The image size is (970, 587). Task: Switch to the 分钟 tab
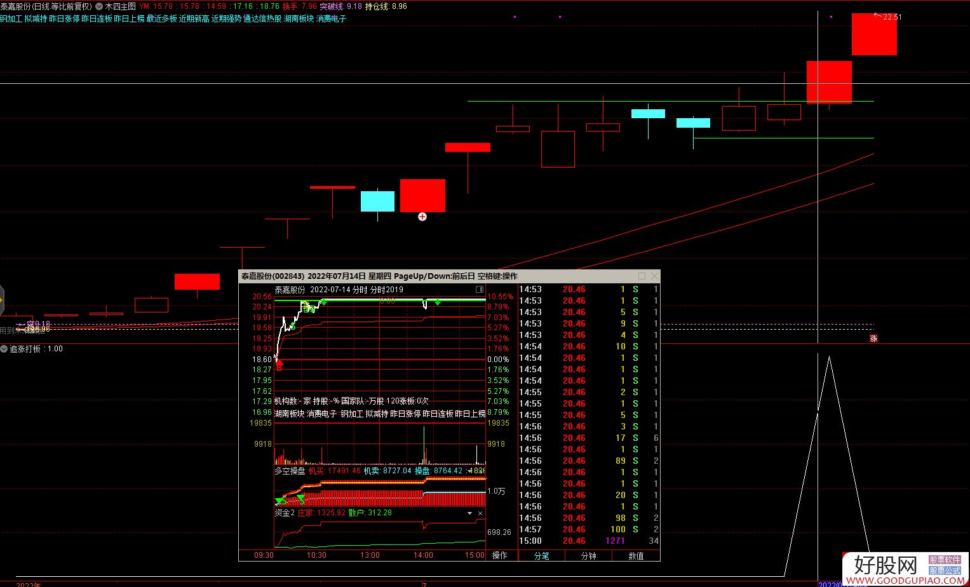coord(588,555)
